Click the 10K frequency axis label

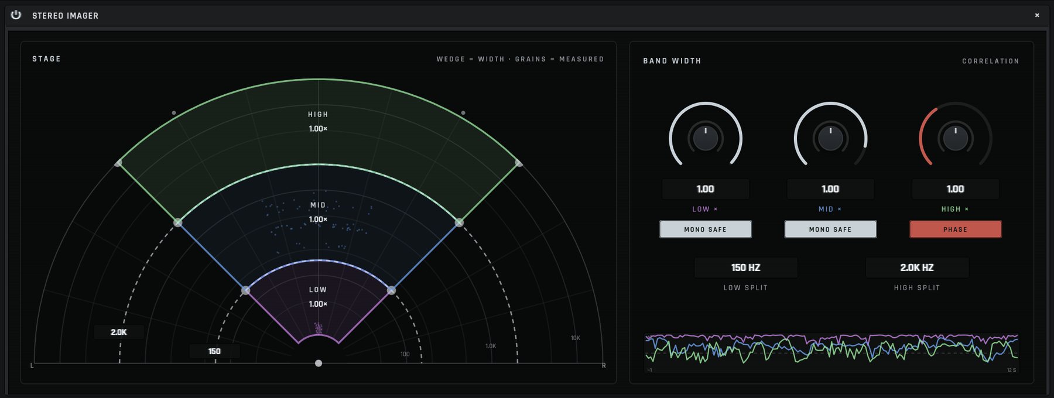(x=576, y=338)
